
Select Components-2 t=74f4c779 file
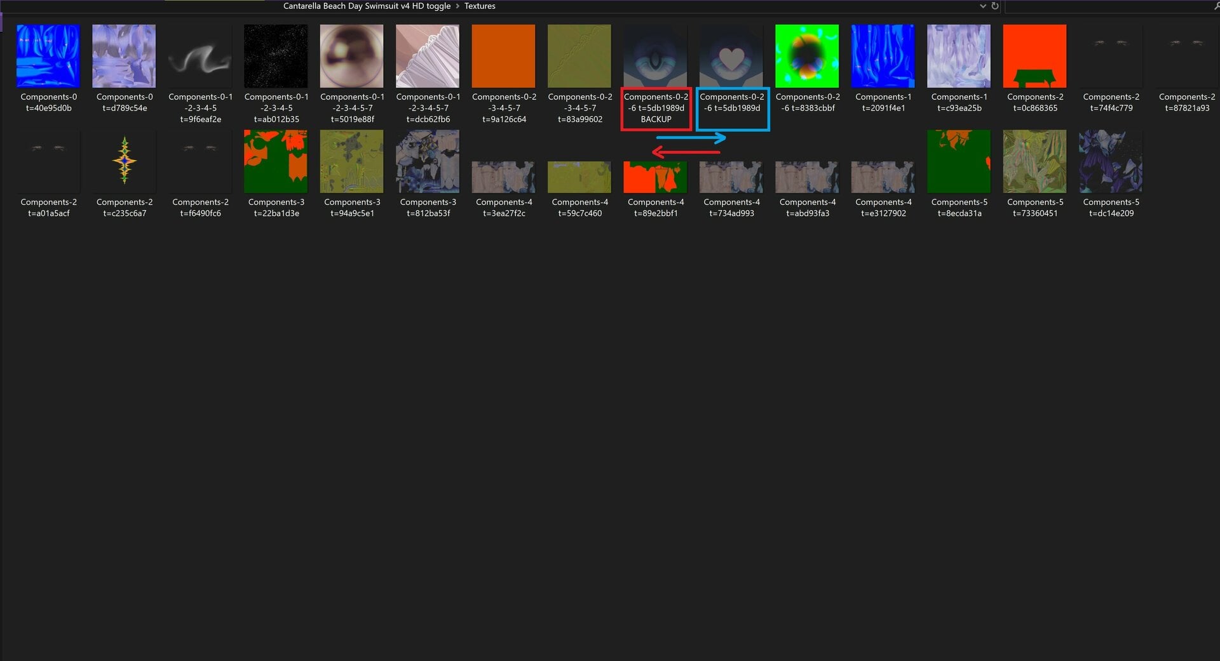pos(1111,56)
